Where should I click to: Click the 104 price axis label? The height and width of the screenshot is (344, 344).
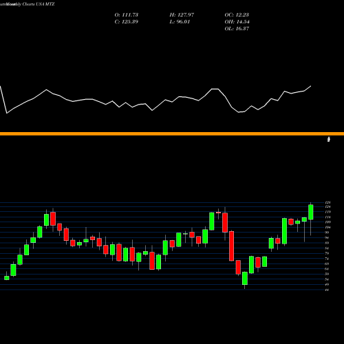click(x=327, y=228)
